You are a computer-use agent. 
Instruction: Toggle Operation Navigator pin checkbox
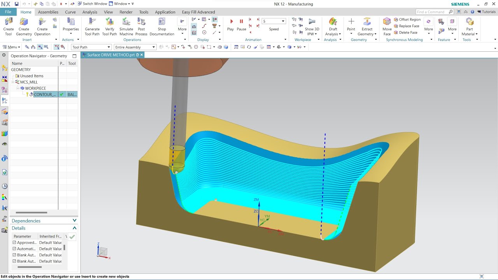[x=74, y=56]
